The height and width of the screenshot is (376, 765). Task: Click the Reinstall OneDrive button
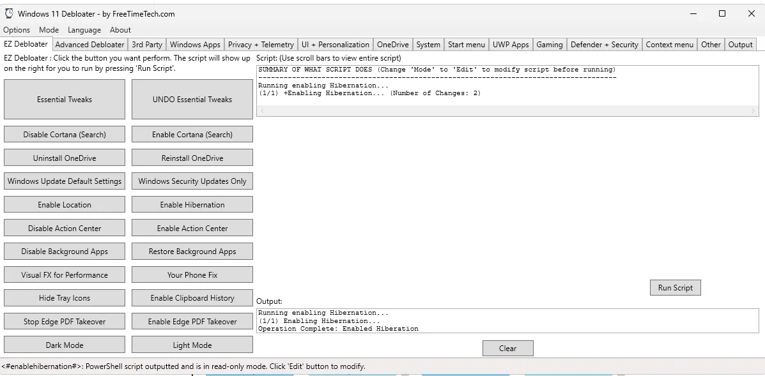[x=192, y=158]
